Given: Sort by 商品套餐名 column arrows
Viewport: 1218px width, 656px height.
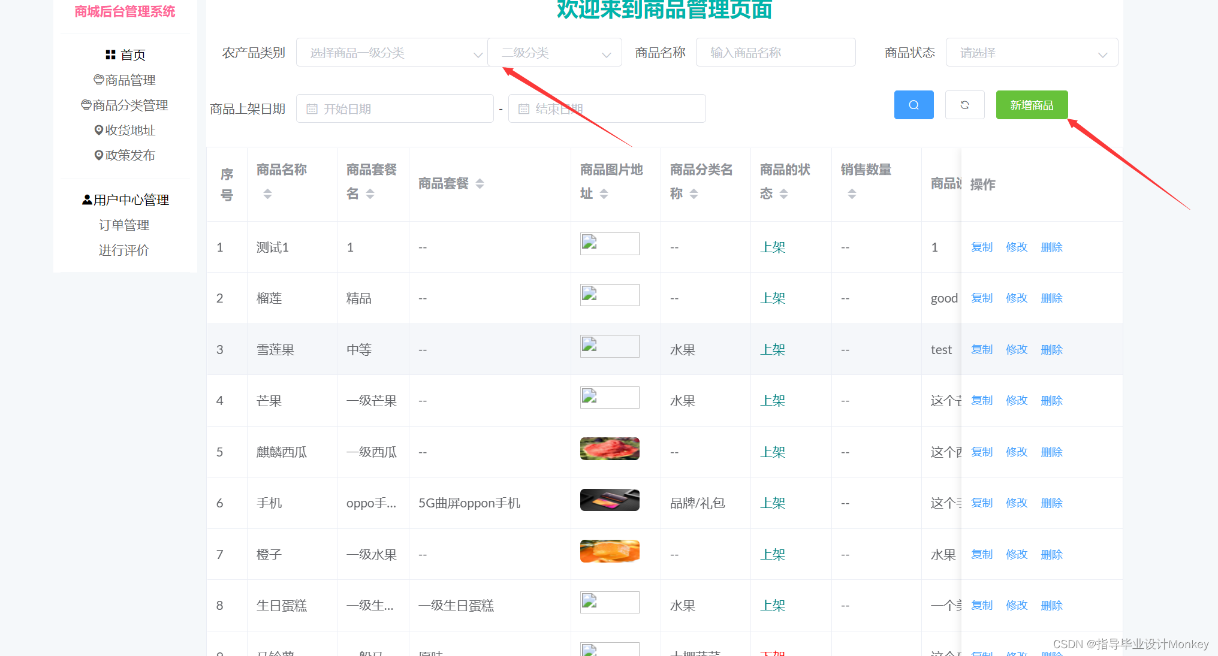Looking at the screenshot, I should pos(370,194).
